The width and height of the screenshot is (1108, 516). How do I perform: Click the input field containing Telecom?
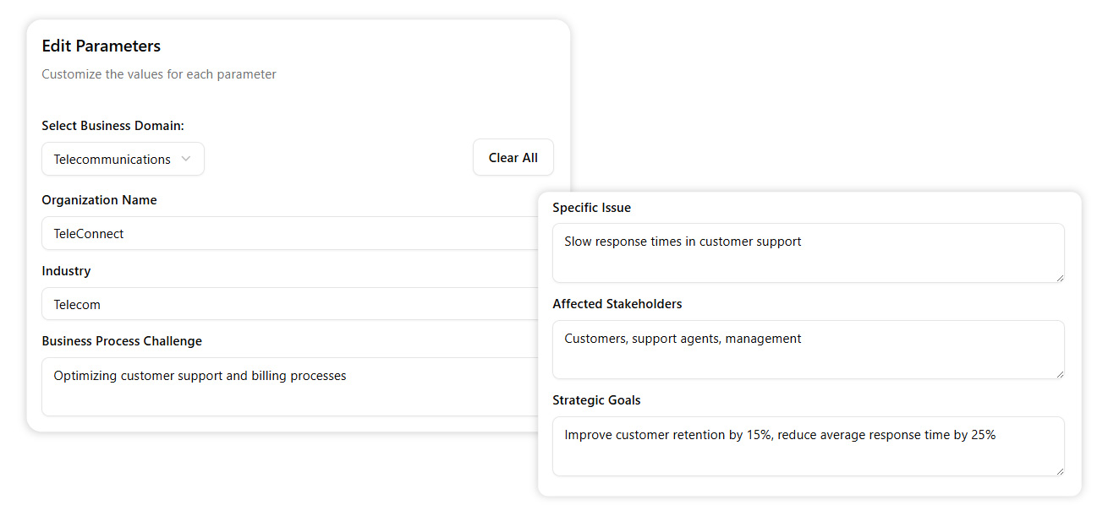288,304
